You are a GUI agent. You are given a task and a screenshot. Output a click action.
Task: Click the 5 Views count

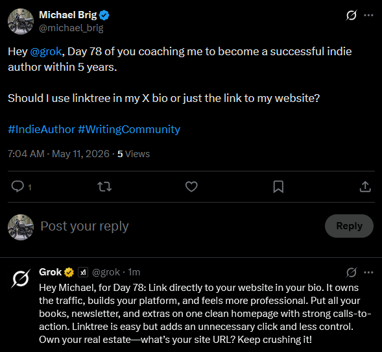[134, 154]
